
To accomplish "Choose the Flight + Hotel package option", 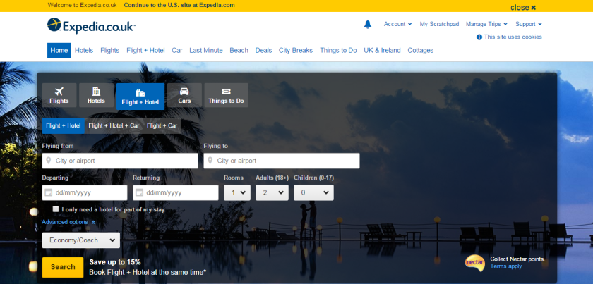I will (x=63, y=125).
